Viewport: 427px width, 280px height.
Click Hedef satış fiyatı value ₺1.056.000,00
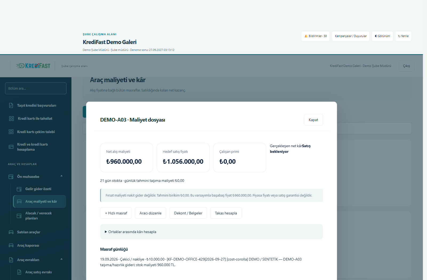(x=183, y=162)
